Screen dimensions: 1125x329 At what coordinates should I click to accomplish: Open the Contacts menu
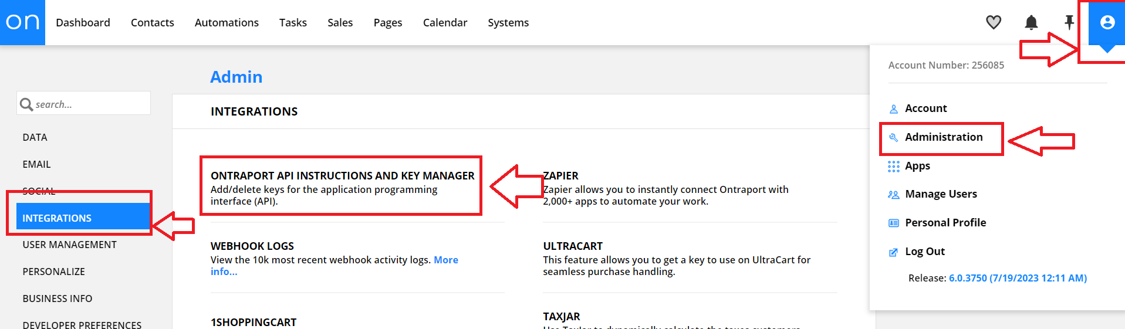pos(153,22)
